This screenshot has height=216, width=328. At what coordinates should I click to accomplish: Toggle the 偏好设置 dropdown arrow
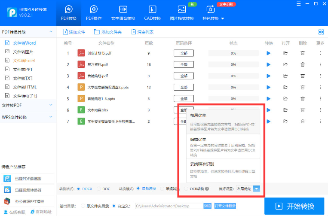click(x=257, y=189)
